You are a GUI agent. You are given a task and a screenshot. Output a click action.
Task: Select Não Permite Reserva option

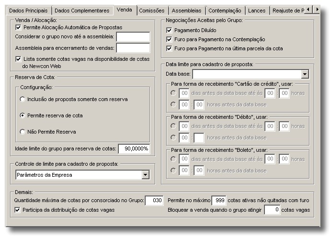[x=23, y=132]
